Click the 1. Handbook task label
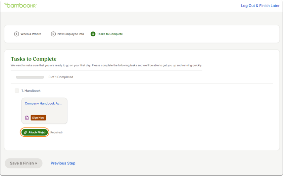 [x=31, y=90]
